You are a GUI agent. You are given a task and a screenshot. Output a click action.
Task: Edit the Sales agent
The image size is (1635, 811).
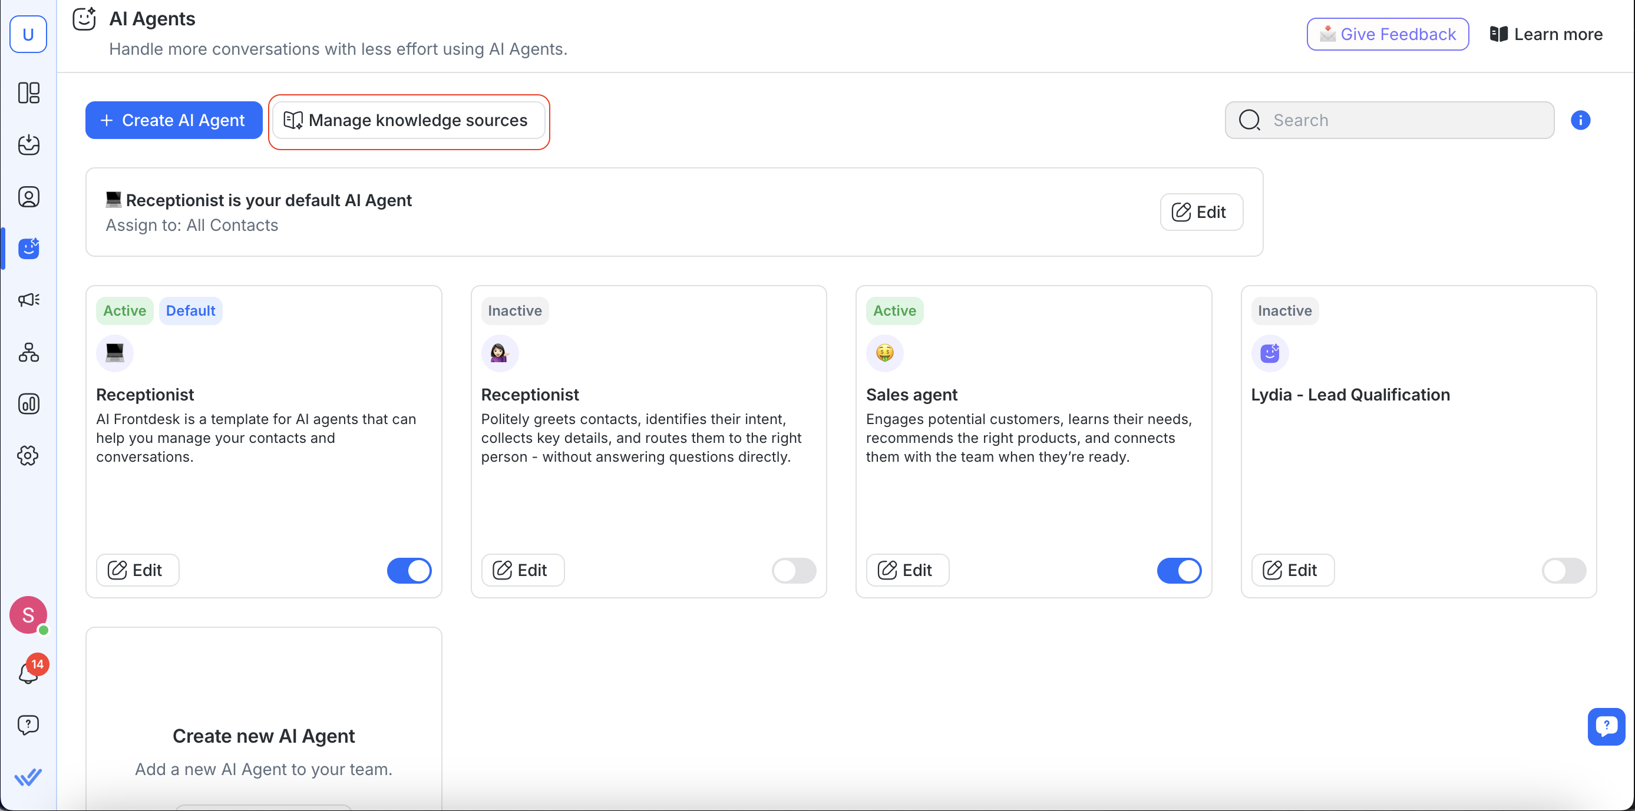tap(907, 570)
